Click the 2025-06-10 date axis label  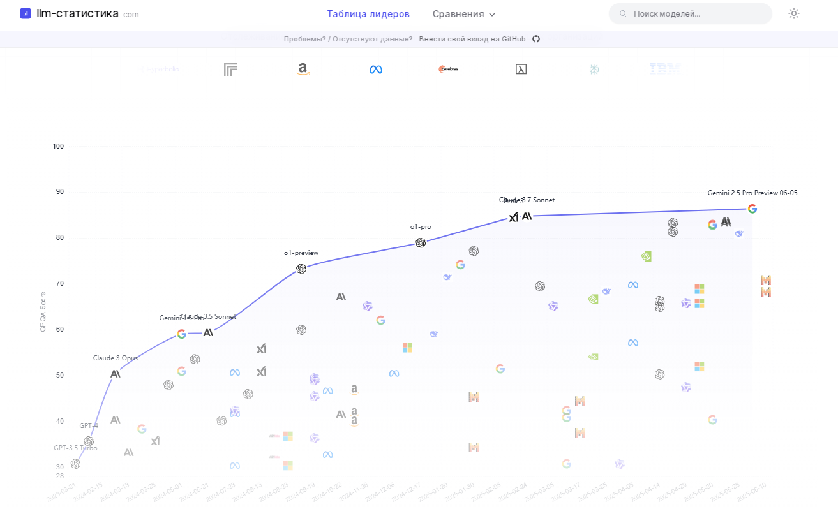coord(752,492)
